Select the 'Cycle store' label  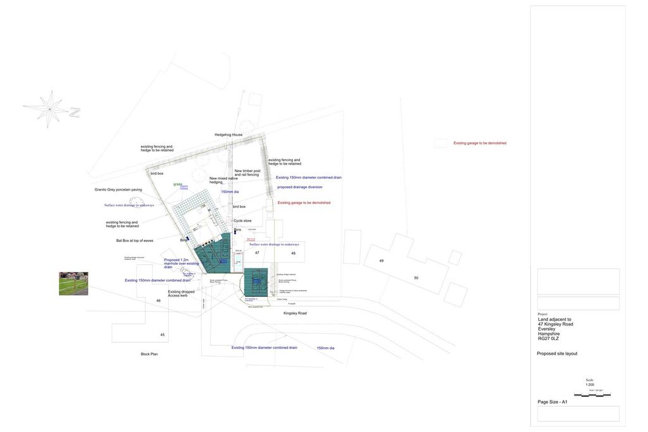[x=242, y=221]
